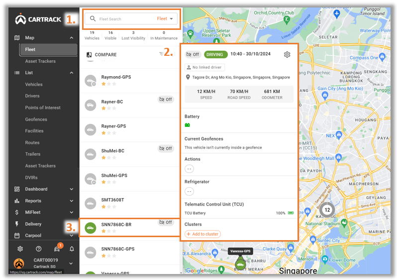Click Raymond-GPS vehicle icon

[x=91, y=81]
